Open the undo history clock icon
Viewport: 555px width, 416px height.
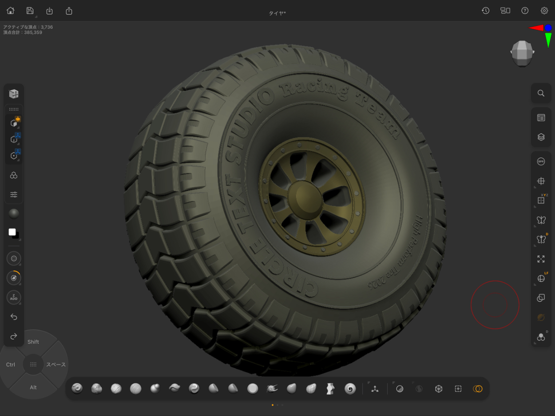(x=485, y=11)
